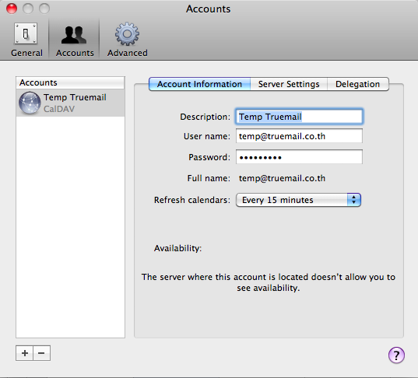Open the Refresh calendars dropdown
The height and width of the screenshot is (378, 418).
coord(298,200)
